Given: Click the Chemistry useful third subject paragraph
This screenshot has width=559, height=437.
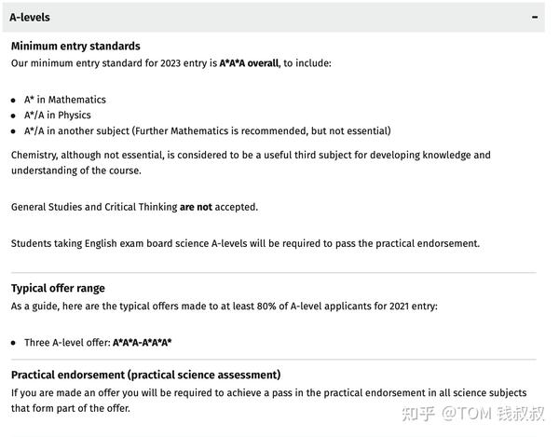Looking at the screenshot, I should (251, 162).
